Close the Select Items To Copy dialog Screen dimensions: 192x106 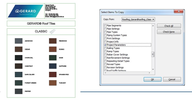coord(179,11)
